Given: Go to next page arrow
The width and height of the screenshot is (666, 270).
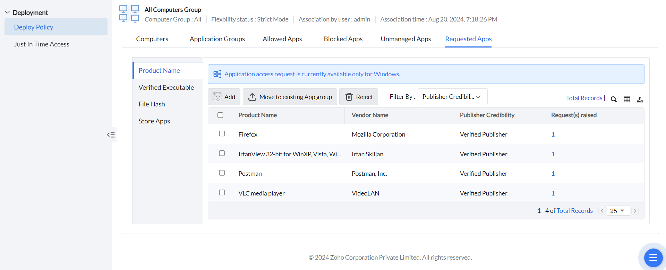Looking at the screenshot, I should 635,211.
